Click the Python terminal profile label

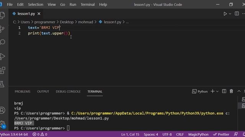200,91
